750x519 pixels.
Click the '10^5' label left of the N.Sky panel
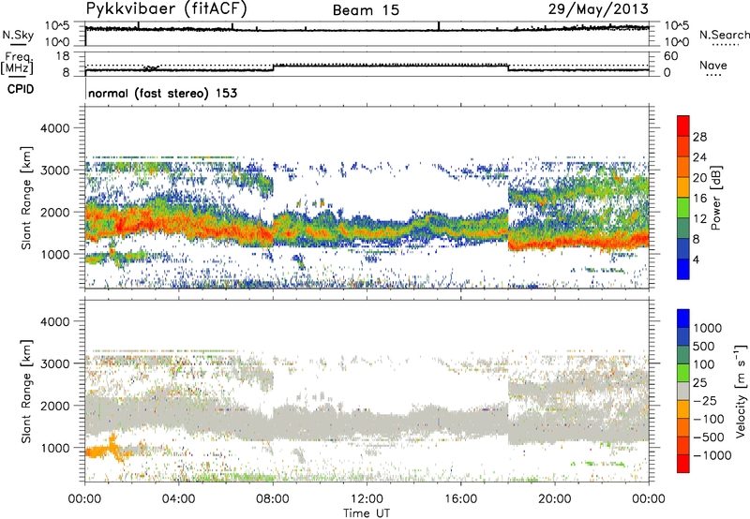click(x=58, y=25)
